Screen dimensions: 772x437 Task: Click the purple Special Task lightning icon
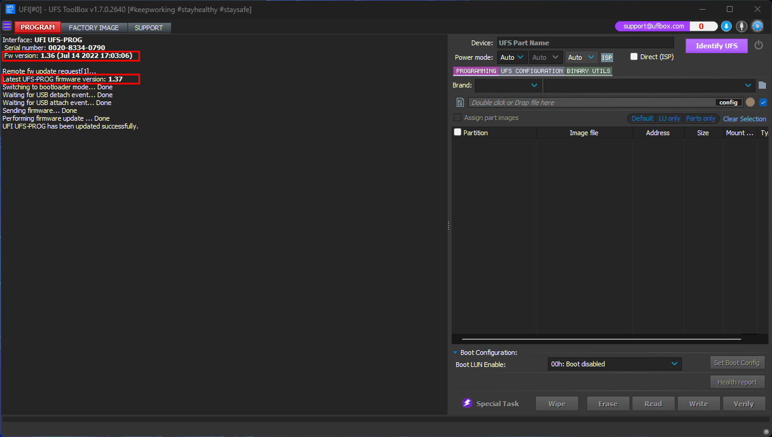(467, 403)
